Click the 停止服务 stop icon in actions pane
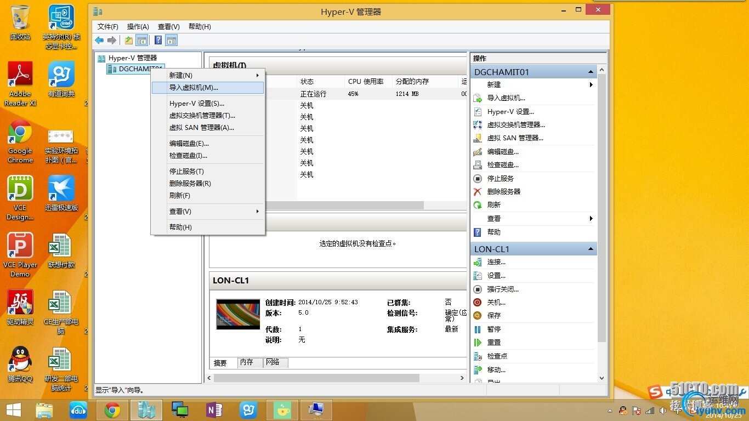749x421 pixels. 478,179
